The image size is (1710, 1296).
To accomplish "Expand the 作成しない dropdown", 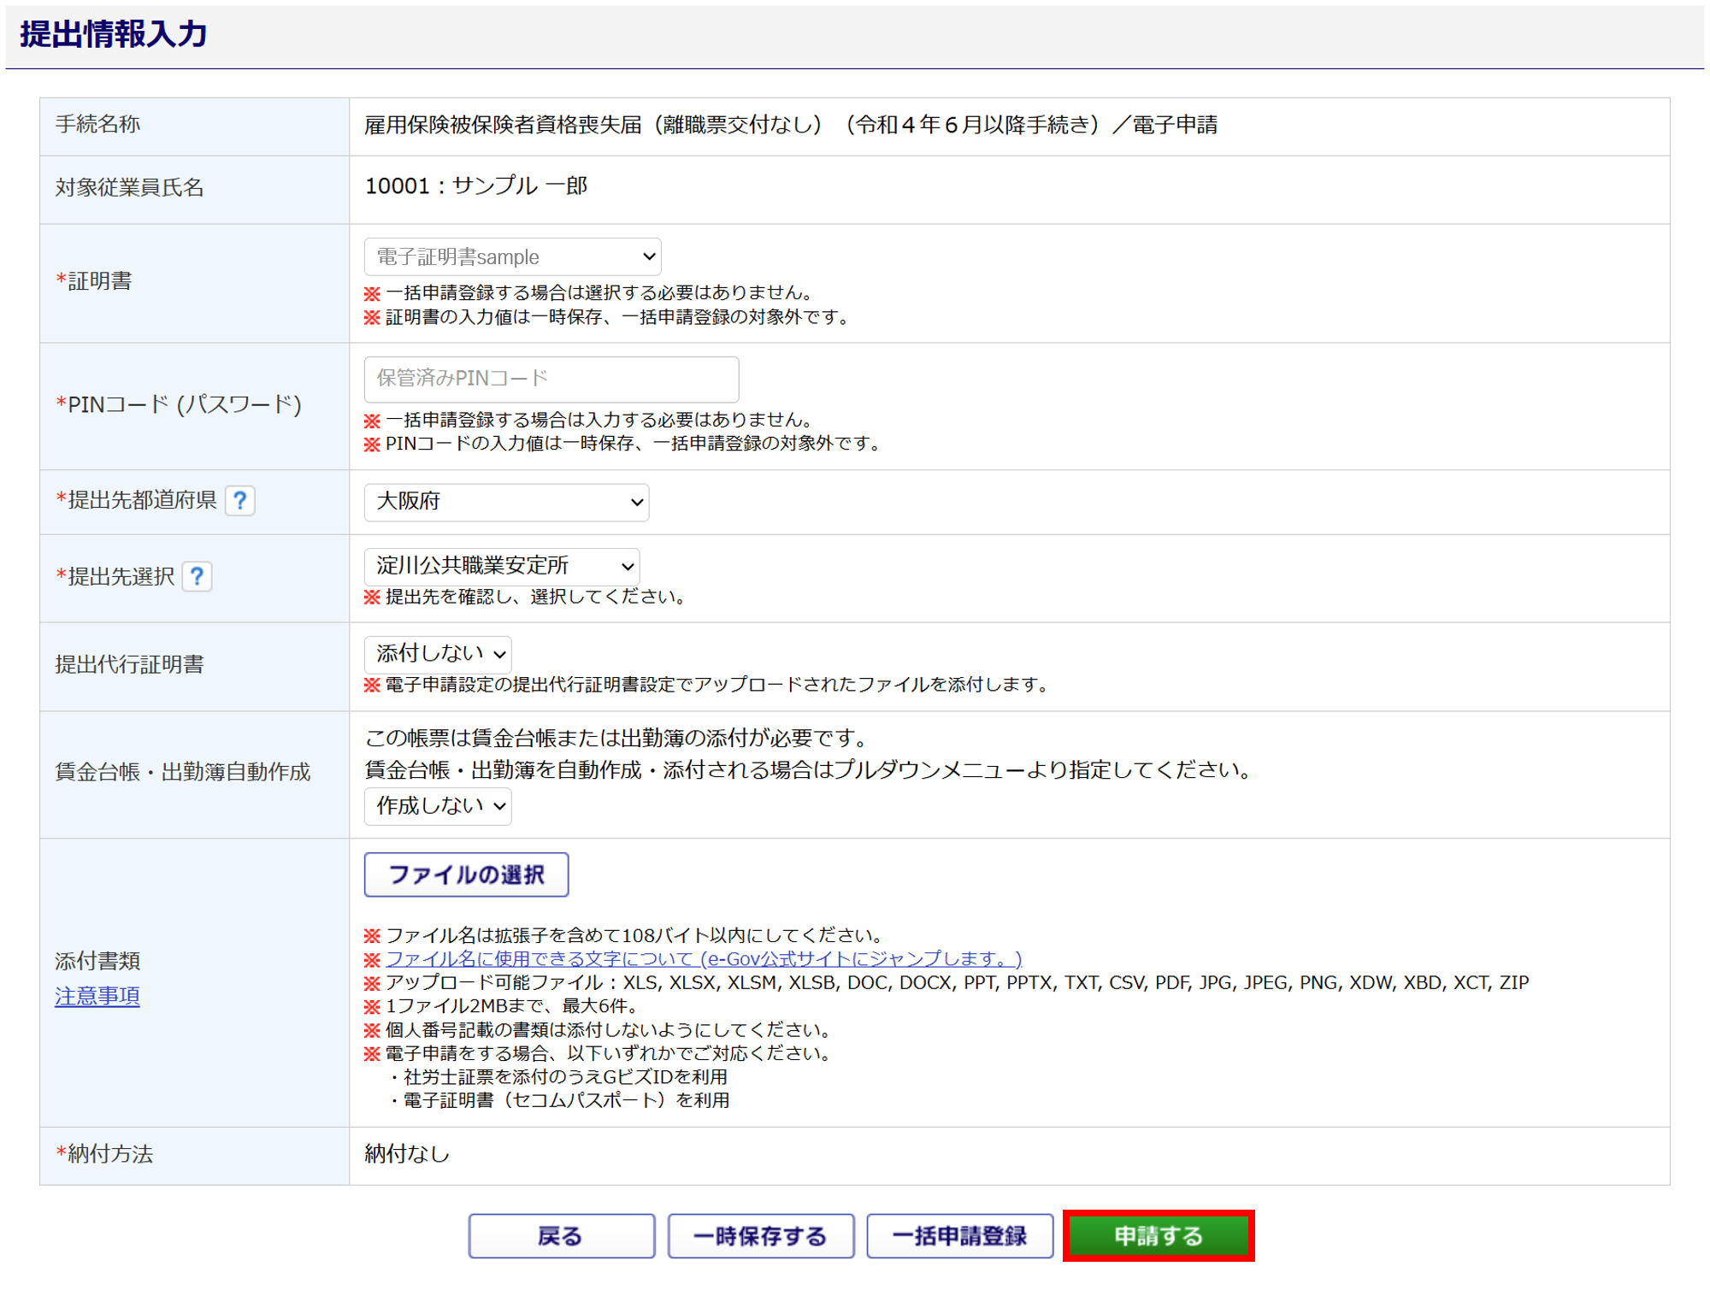I will 438,806.
